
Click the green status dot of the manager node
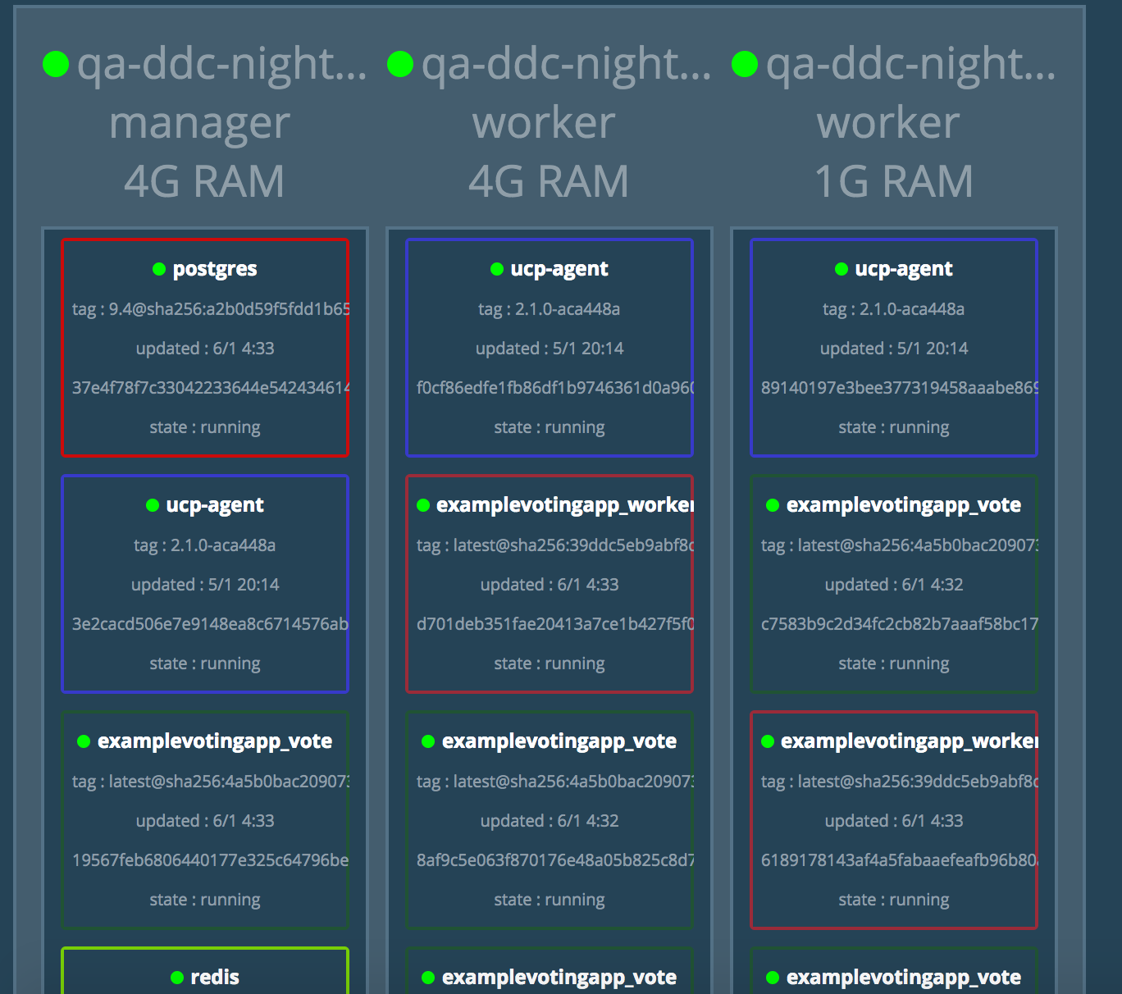coord(56,64)
